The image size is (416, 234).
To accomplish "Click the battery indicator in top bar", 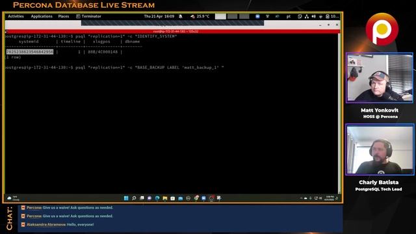I will click(332, 16).
